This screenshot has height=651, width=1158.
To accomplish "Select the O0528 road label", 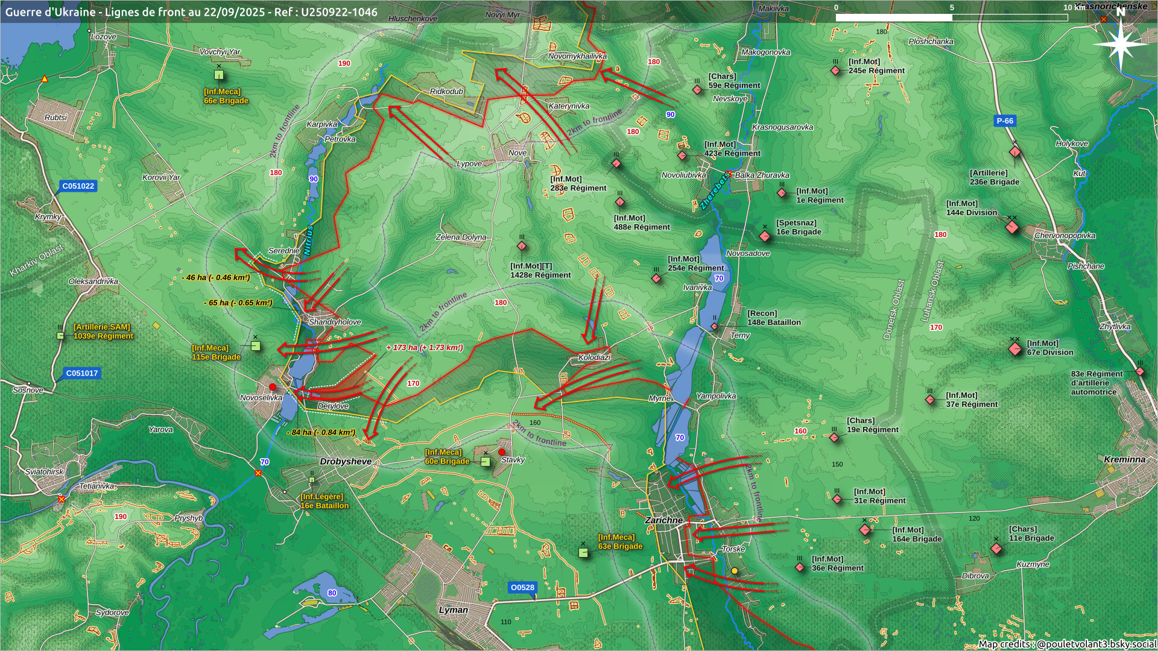I will click(x=522, y=587).
